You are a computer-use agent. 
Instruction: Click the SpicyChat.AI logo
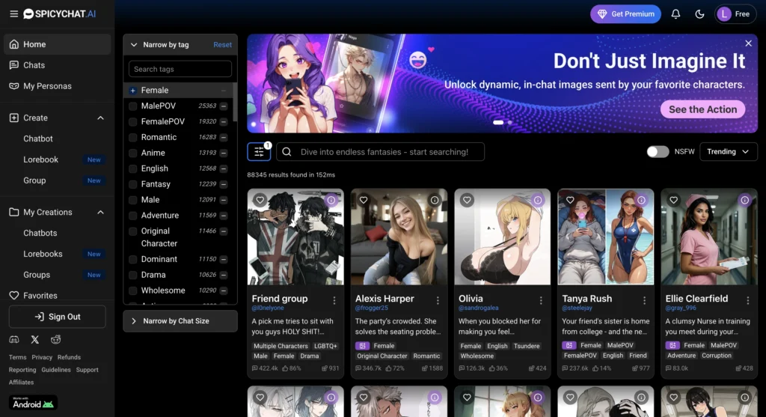point(60,13)
